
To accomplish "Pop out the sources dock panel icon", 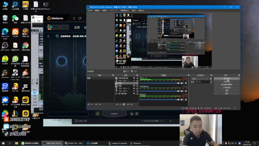I will pyautogui.click(x=137, y=75).
